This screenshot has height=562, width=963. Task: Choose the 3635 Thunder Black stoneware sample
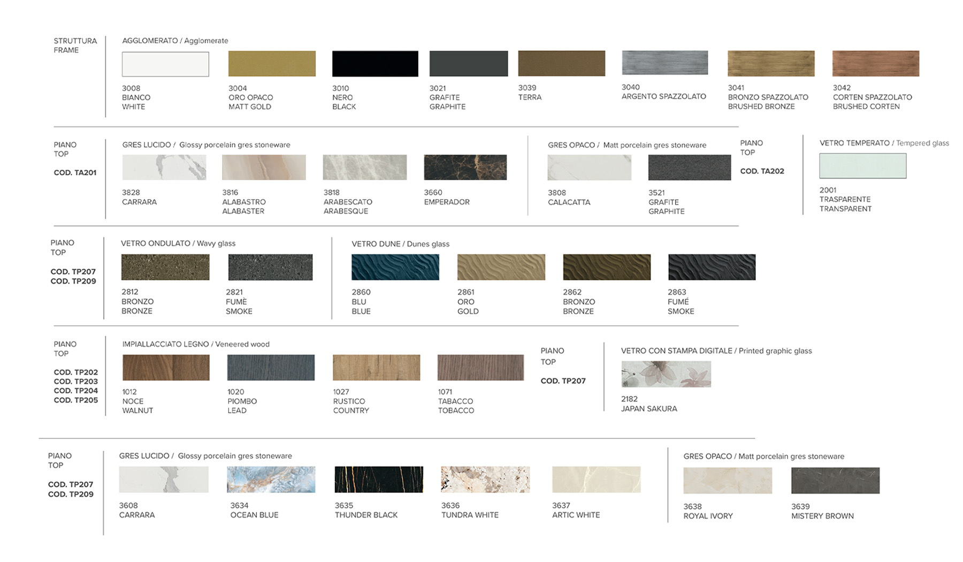pyautogui.click(x=378, y=479)
